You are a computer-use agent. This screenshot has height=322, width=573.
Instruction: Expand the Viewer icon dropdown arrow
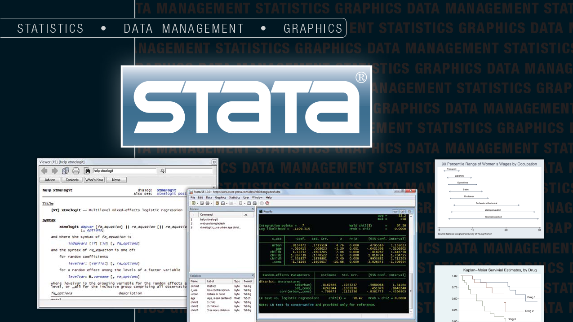tap(227, 203)
